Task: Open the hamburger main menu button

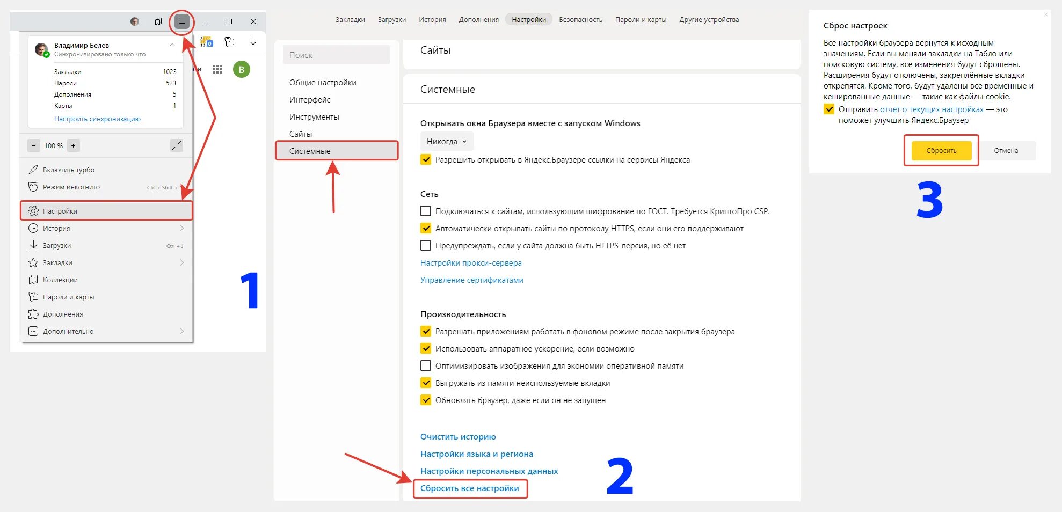Action: point(182,21)
